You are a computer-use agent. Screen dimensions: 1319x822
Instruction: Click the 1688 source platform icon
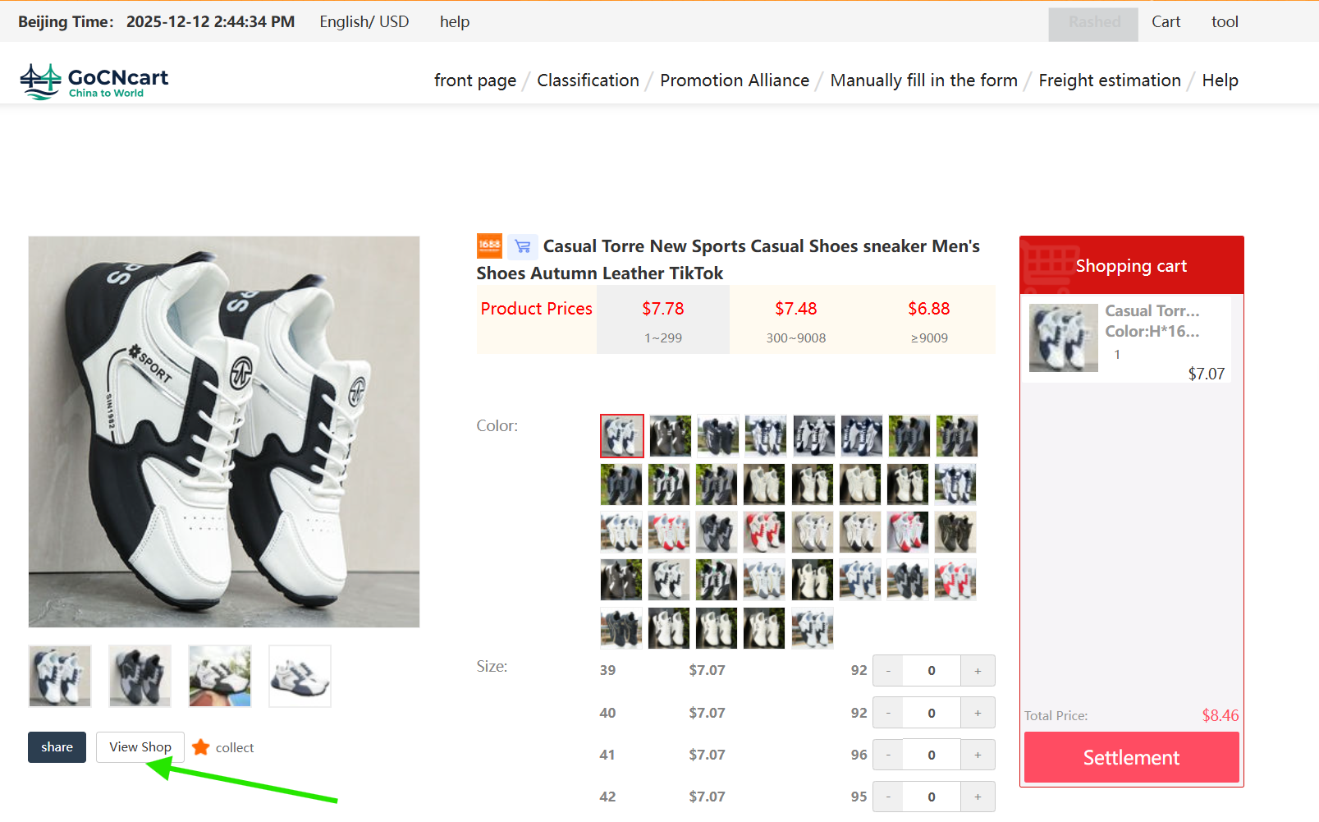click(x=488, y=246)
